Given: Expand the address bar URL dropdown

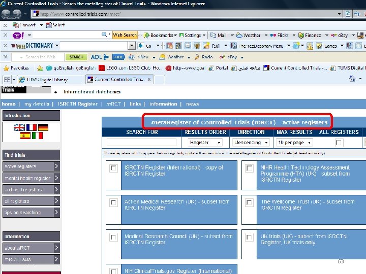Looking at the screenshot, I should pos(339,14).
